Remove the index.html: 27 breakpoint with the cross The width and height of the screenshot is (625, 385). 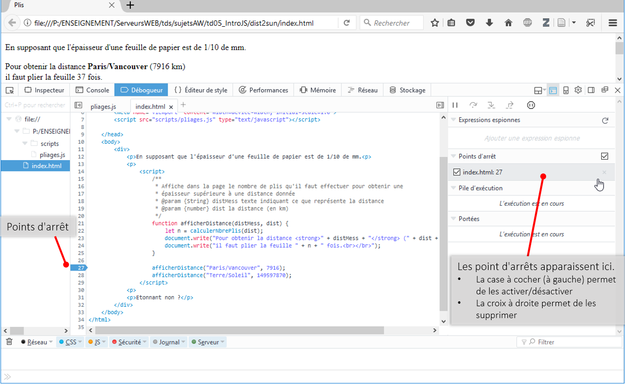[604, 172]
